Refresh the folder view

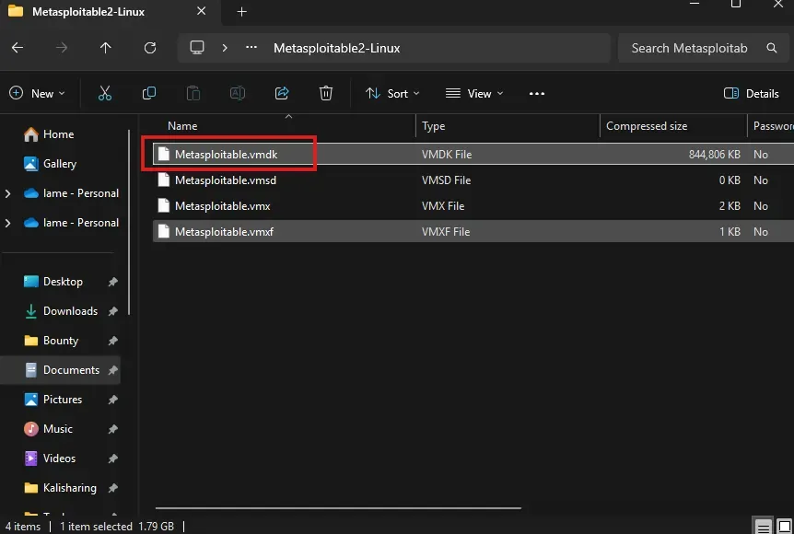click(x=150, y=48)
